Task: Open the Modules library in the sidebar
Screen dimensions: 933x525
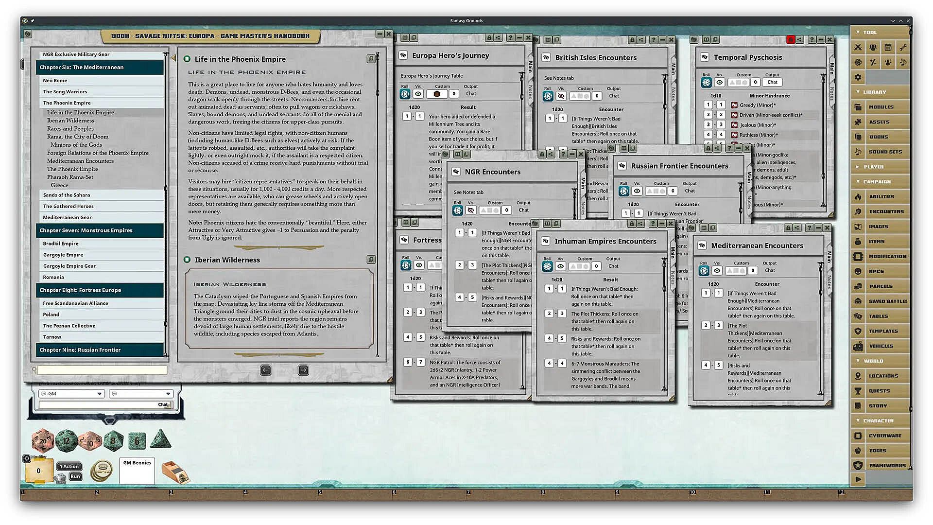Action: click(x=881, y=107)
